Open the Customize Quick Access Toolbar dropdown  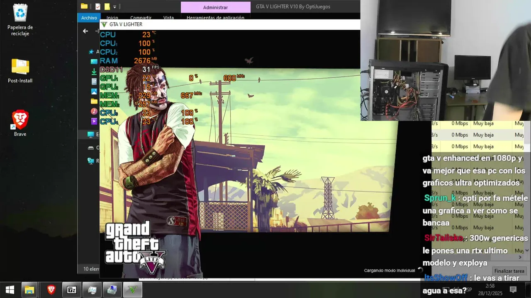click(x=115, y=7)
